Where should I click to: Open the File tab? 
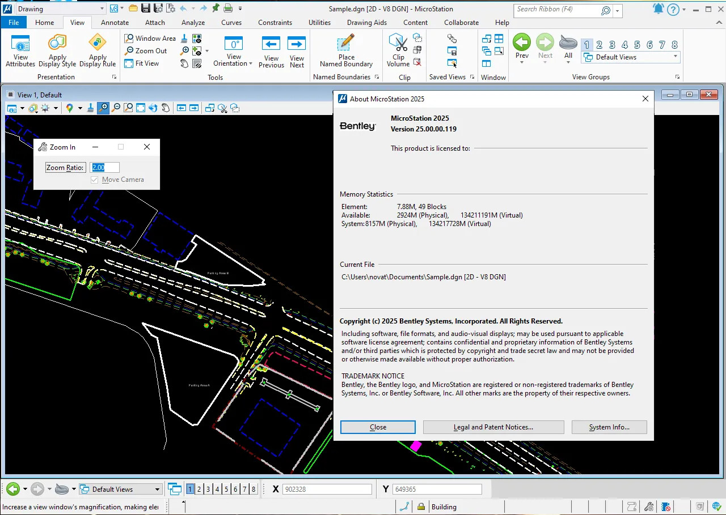click(x=14, y=23)
